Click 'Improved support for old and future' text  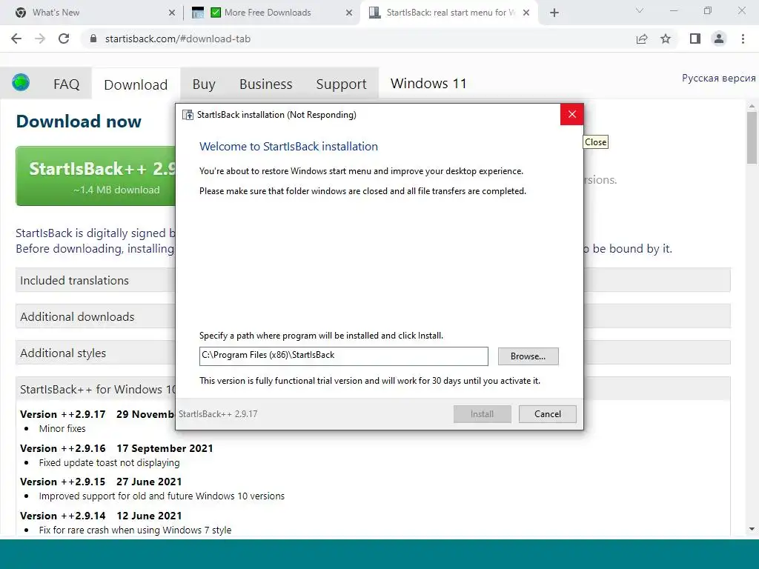[x=162, y=496]
